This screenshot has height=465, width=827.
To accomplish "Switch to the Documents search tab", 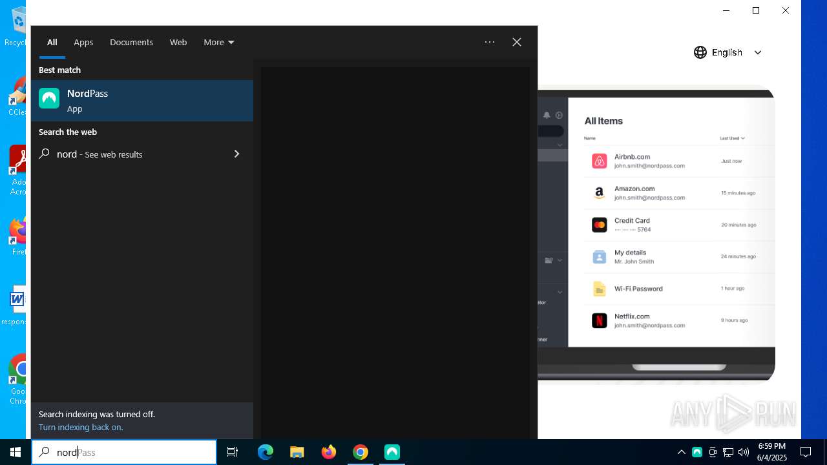I will 131,42.
